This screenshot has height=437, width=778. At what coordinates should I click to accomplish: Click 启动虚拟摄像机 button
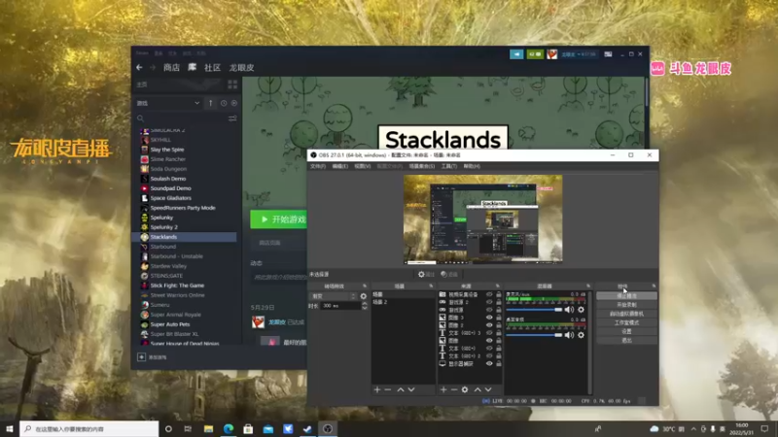[x=626, y=314]
